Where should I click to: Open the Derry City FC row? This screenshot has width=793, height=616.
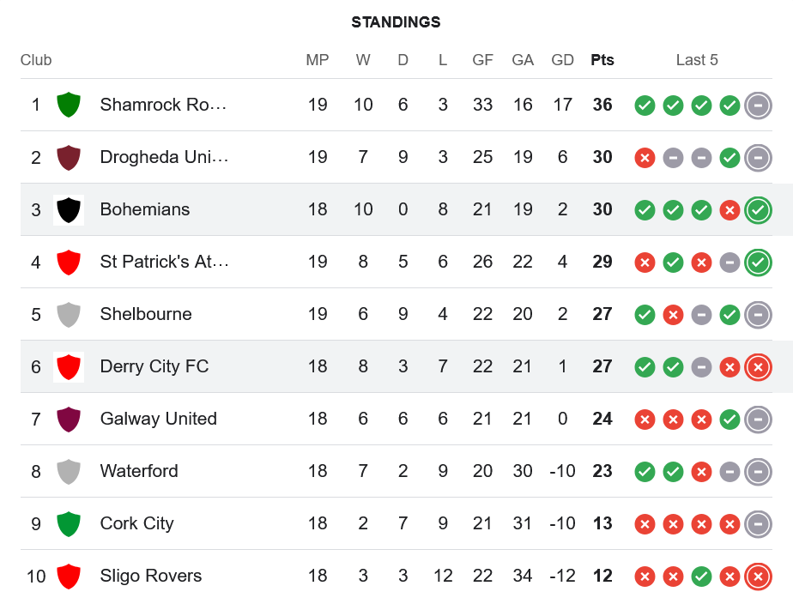pos(396,366)
